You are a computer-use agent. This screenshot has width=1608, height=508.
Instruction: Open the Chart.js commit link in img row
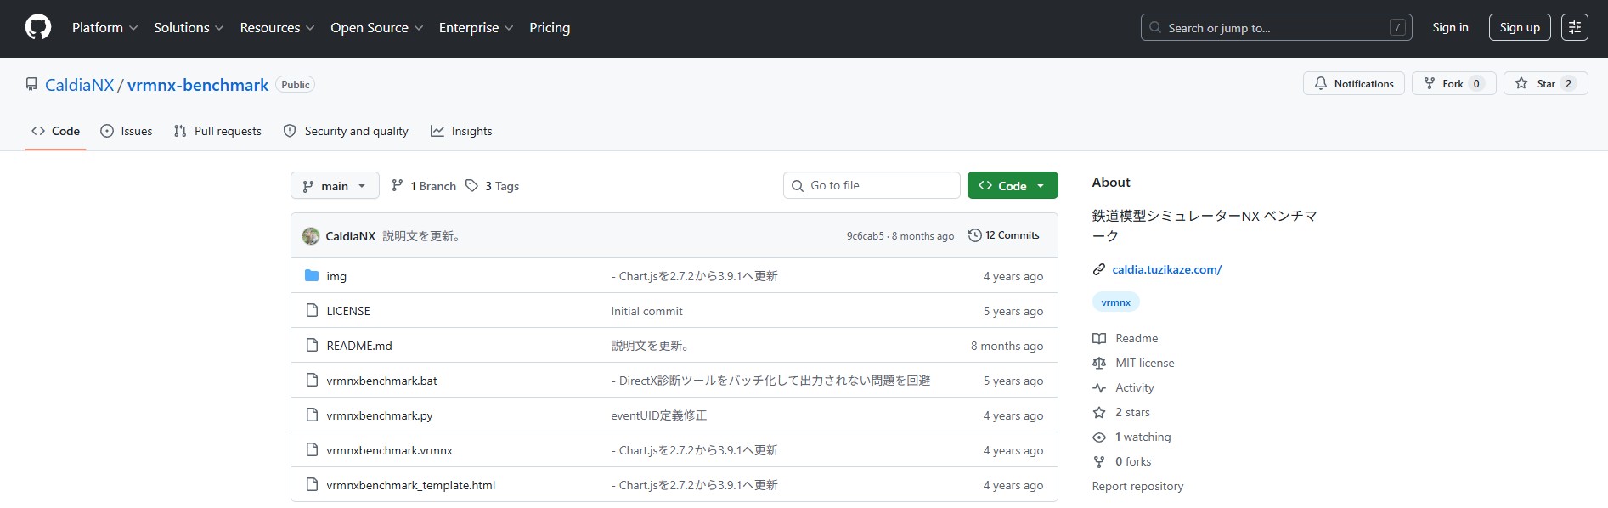coord(694,276)
